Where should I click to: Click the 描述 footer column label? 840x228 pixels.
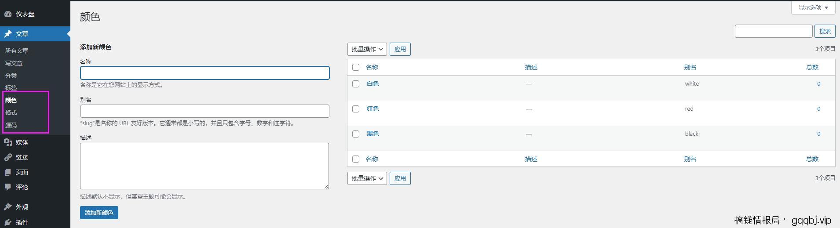click(531, 159)
